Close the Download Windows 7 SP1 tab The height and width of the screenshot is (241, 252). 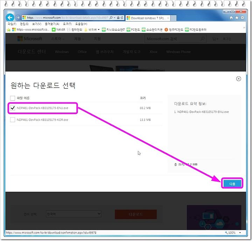[x=168, y=18]
